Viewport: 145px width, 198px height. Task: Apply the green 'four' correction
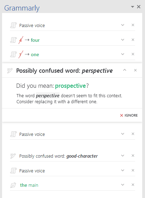click(x=35, y=40)
